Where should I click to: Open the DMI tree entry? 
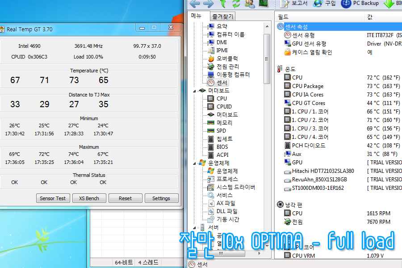click(x=218, y=42)
